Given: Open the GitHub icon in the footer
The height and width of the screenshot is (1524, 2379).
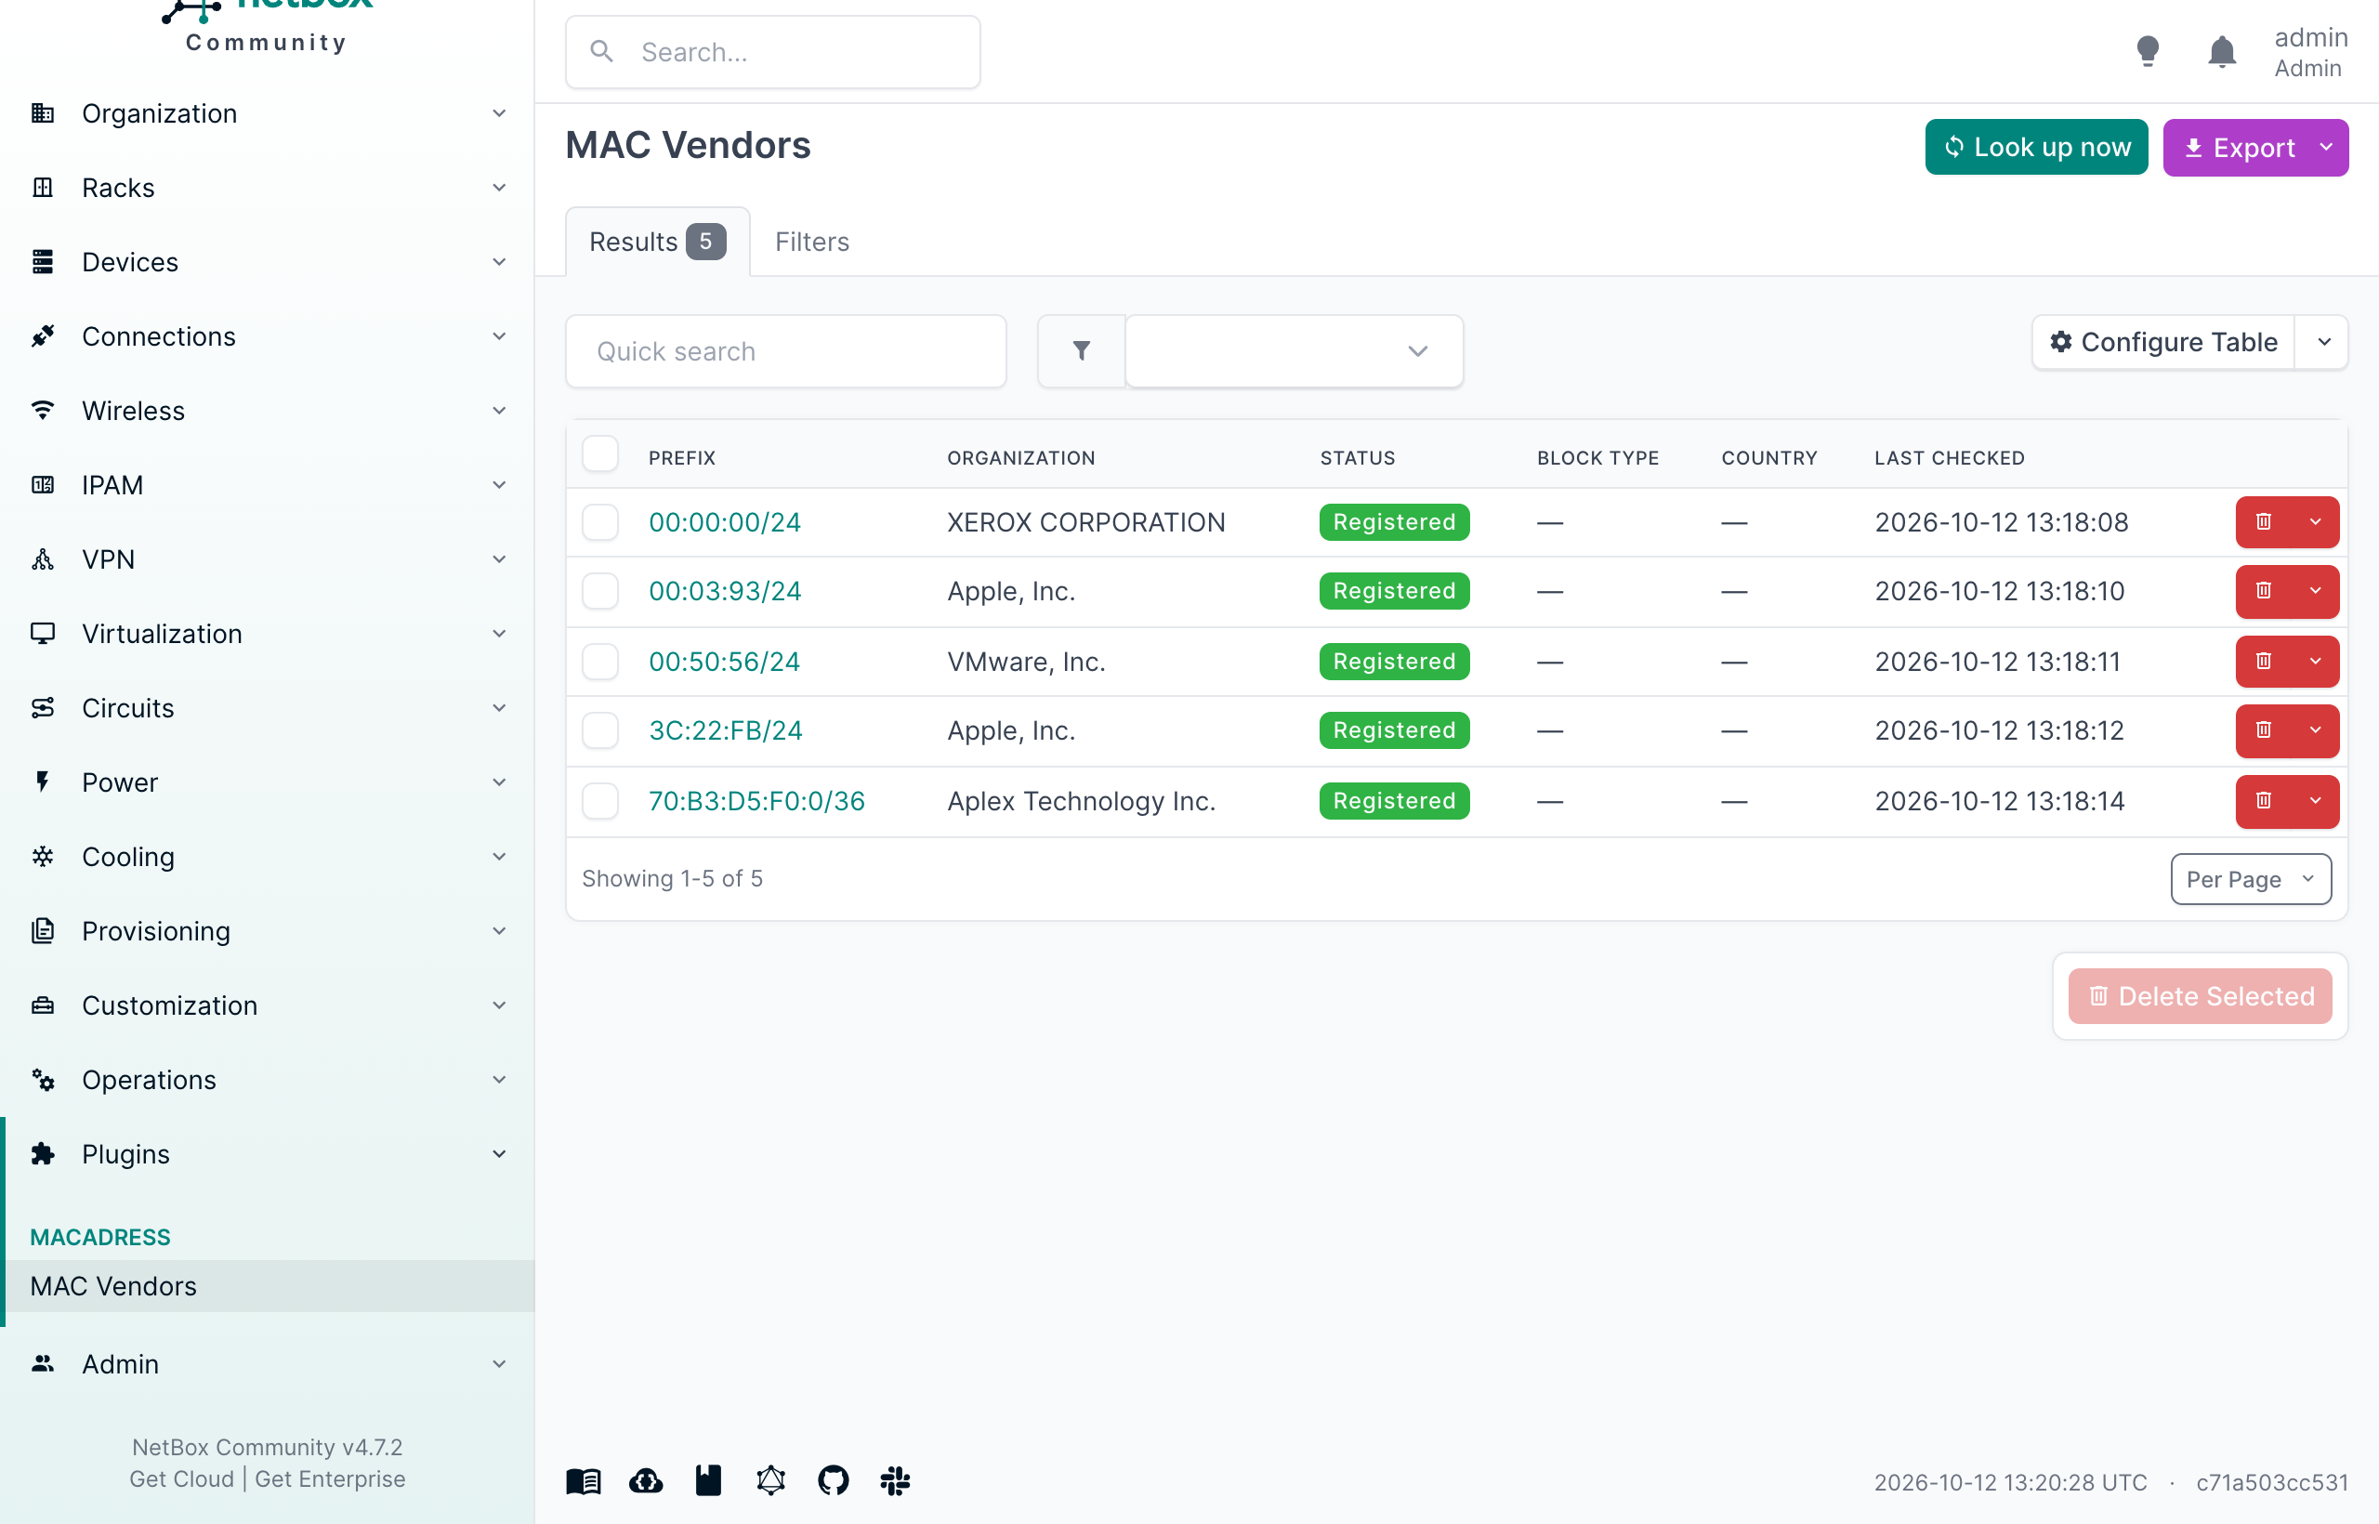Looking at the screenshot, I should click(834, 1480).
